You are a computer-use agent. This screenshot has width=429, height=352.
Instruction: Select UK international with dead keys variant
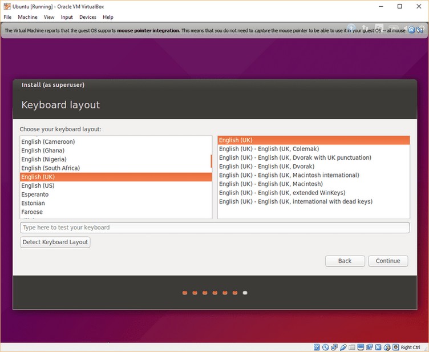click(314, 201)
